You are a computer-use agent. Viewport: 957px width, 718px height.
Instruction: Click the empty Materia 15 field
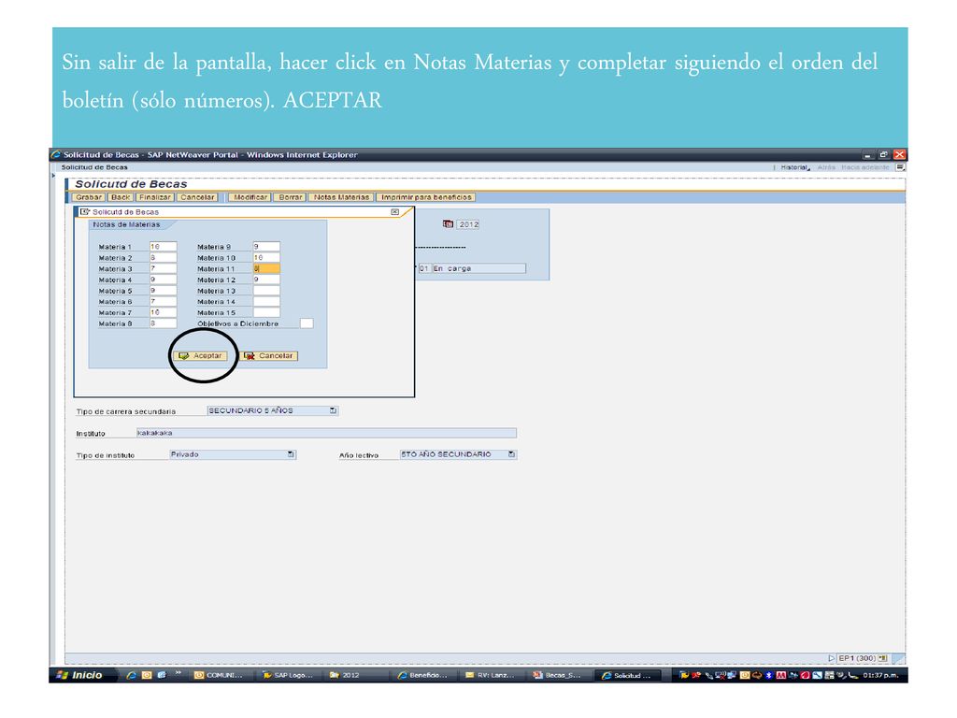point(266,312)
